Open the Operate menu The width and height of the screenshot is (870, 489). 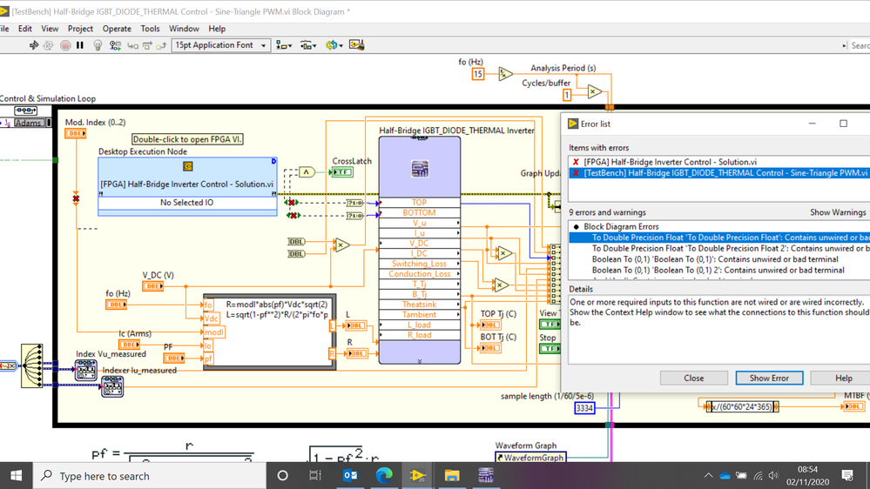click(117, 29)
